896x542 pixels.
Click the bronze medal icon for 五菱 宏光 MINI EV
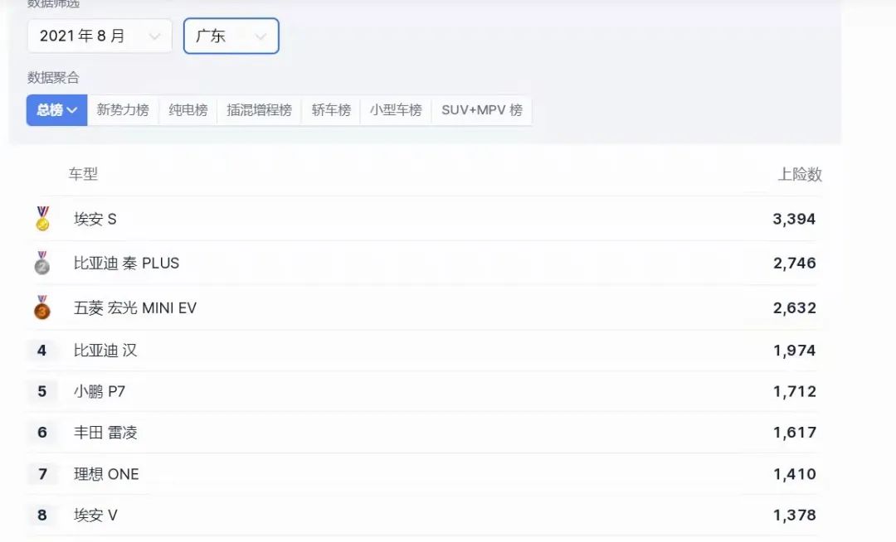click(42, 307)
